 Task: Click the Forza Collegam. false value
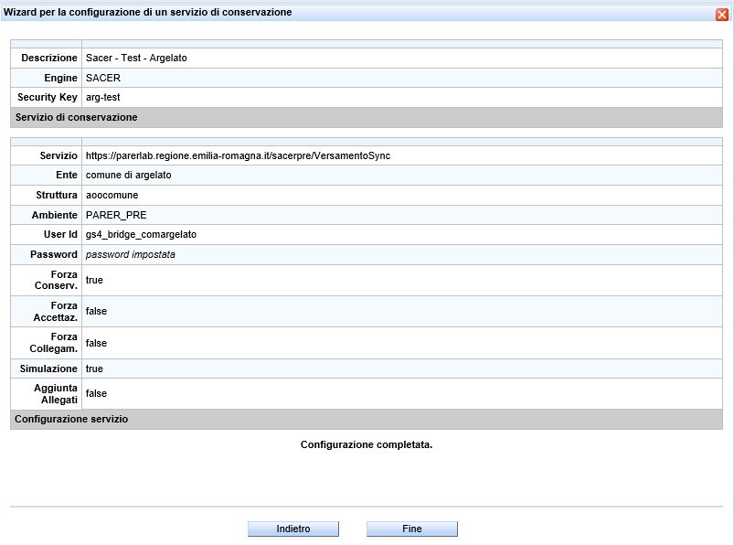click(x=96, y=344)
